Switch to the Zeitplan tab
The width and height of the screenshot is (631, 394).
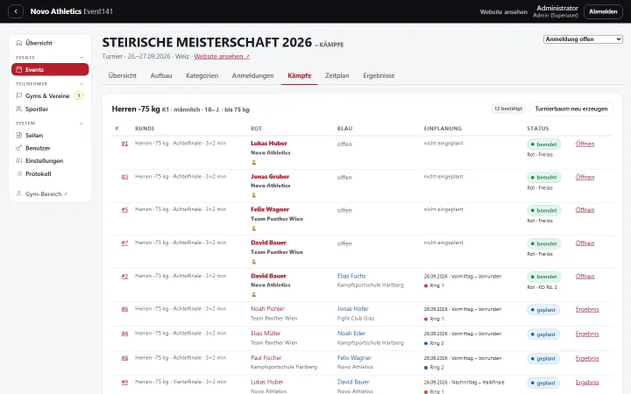tap(337, 75)
